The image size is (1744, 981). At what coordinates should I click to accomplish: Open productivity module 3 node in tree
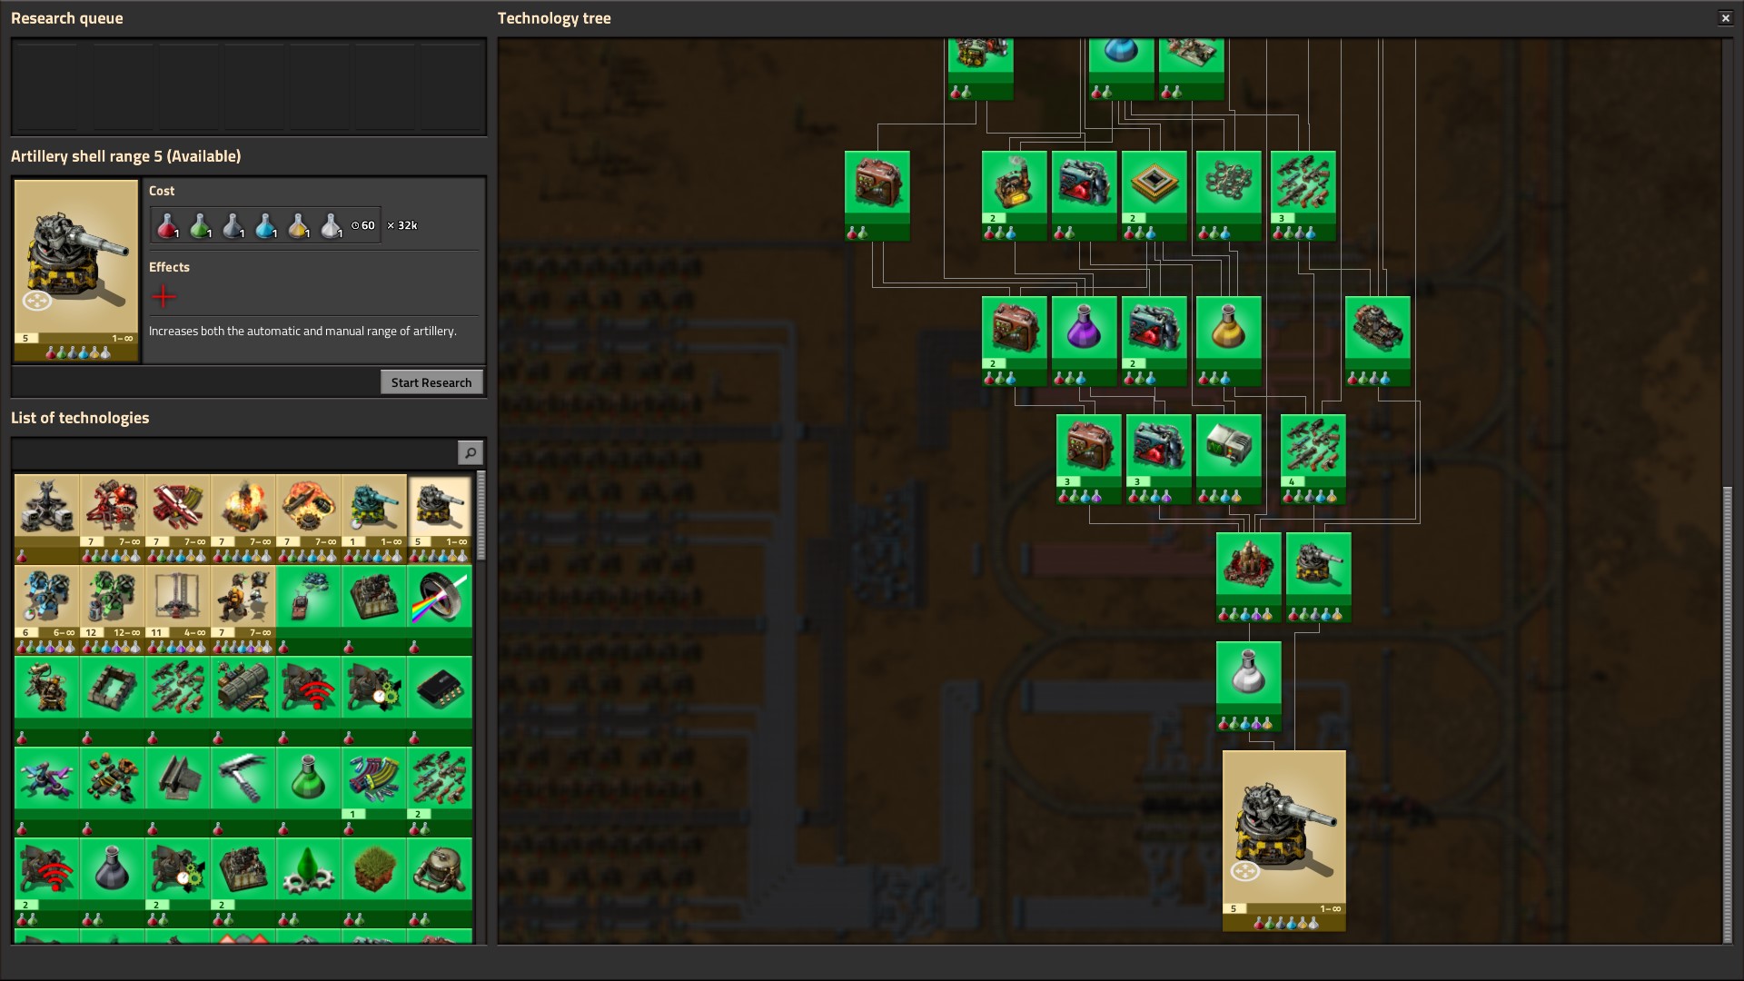click(1089, 459)
